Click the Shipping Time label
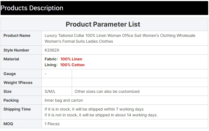Viewport: 209px width, 131px height. coord(17,109)
